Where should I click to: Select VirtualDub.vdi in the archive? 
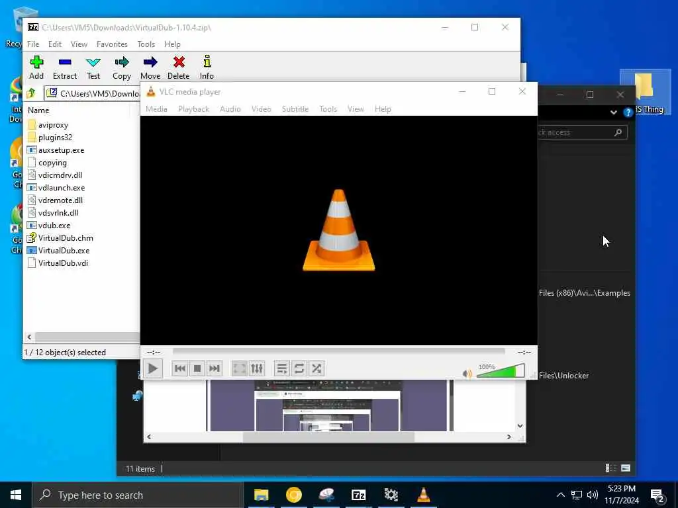coord(63,263)
